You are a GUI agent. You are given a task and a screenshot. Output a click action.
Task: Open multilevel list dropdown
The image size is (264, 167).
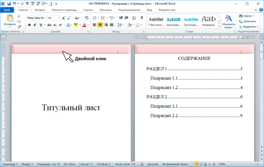pos(114,18)
